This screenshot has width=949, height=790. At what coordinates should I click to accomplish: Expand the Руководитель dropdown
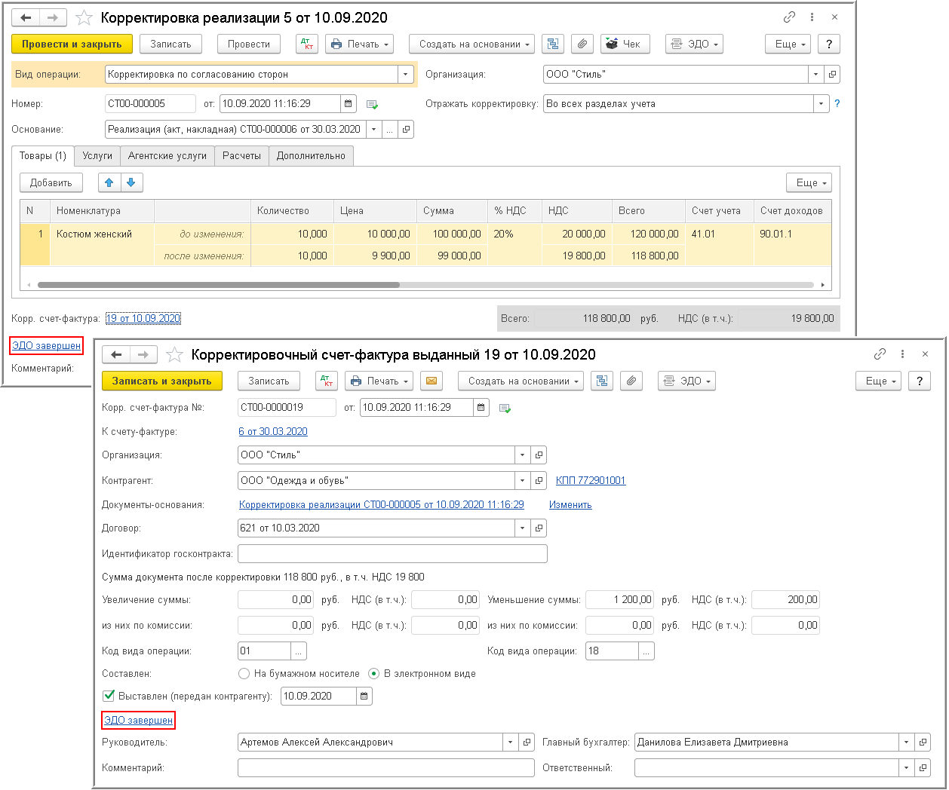tap(511, 742)
